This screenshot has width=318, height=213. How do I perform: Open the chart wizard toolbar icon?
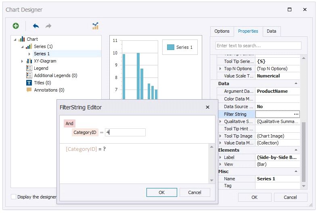95,26
